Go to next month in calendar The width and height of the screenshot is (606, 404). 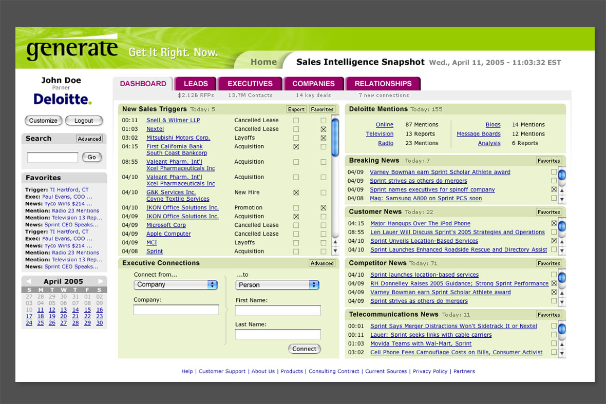101,281
